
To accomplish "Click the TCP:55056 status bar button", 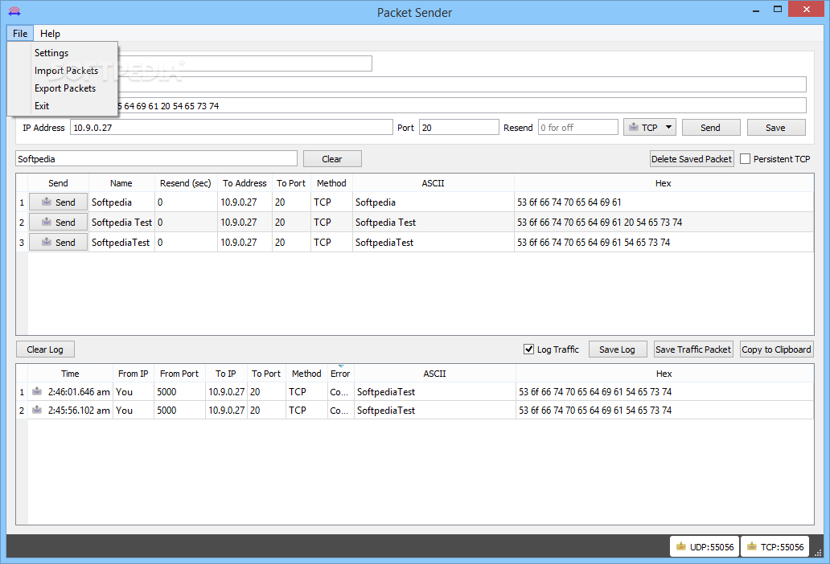I will click(775, 546).
